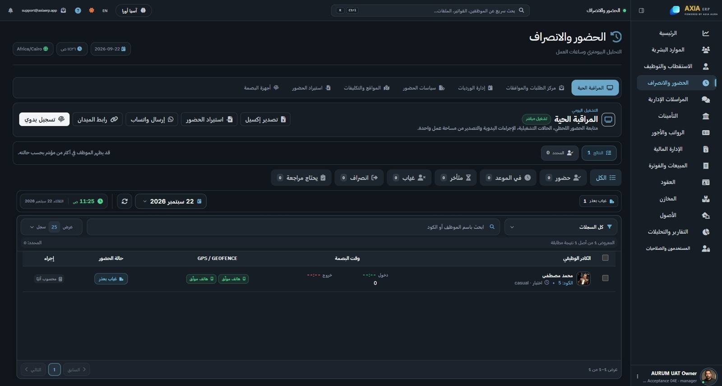722x386 pixels.
Task: Filter by حضور status chip
Action: click(564, 178)
